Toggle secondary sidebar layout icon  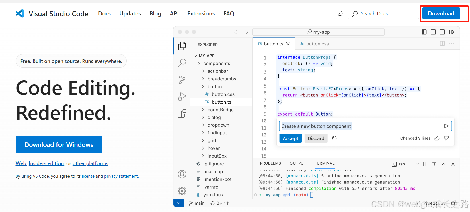click(x=442, y=32)
